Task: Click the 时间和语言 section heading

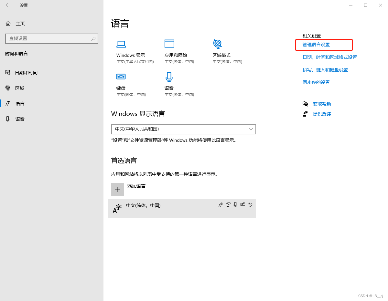Action: (x=16, y=54)
